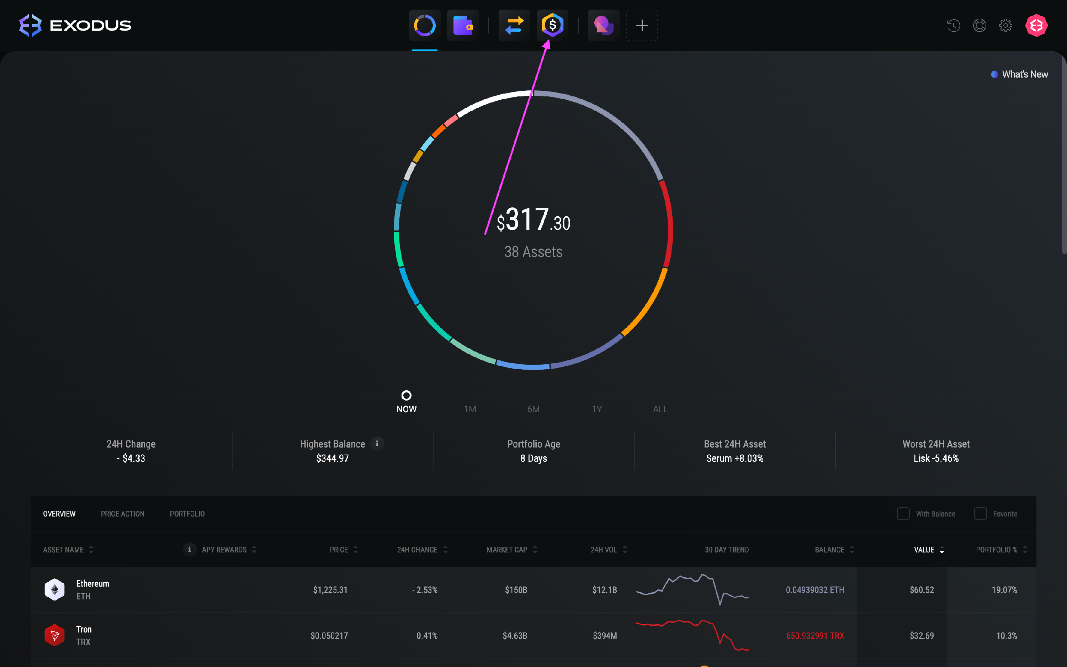Open the settings gear icon
The image size is (1067, 667).
click(x=1005, y=26)
